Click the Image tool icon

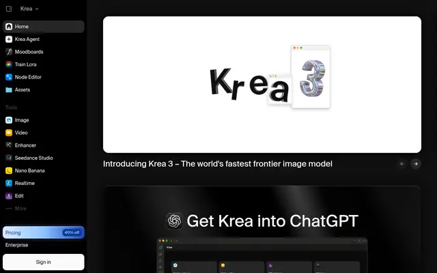[x=9, y=120]
